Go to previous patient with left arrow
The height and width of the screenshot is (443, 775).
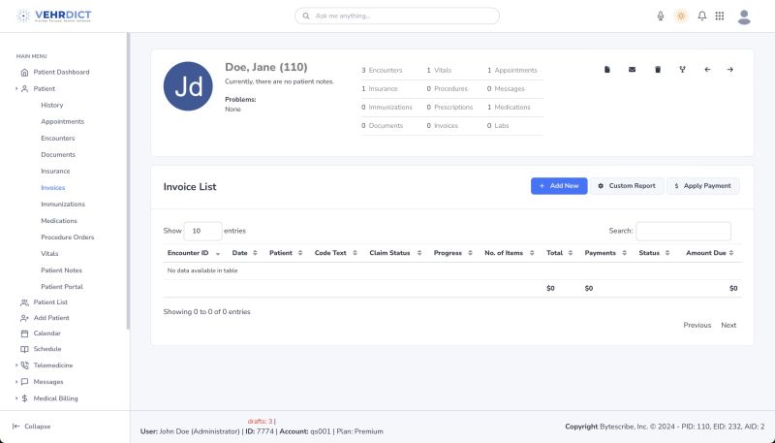pos(707,70)
